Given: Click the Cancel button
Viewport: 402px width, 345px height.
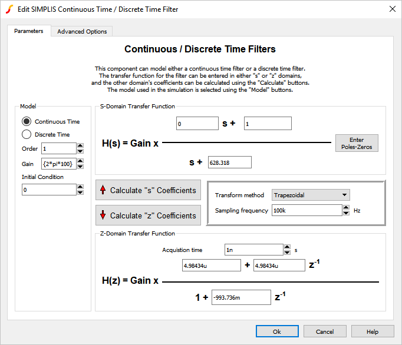Looking at the screenshot, I should 325,331.
